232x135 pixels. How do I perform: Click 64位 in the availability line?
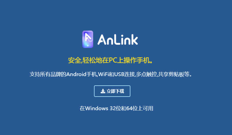(132, 108)
